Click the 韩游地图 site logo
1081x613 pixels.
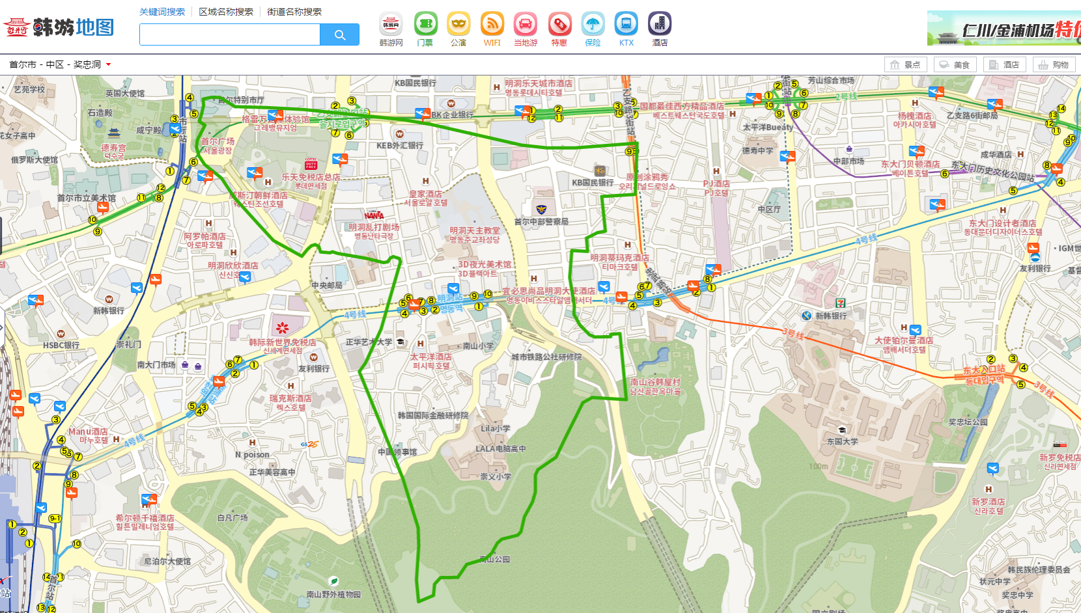click(59, 27)
